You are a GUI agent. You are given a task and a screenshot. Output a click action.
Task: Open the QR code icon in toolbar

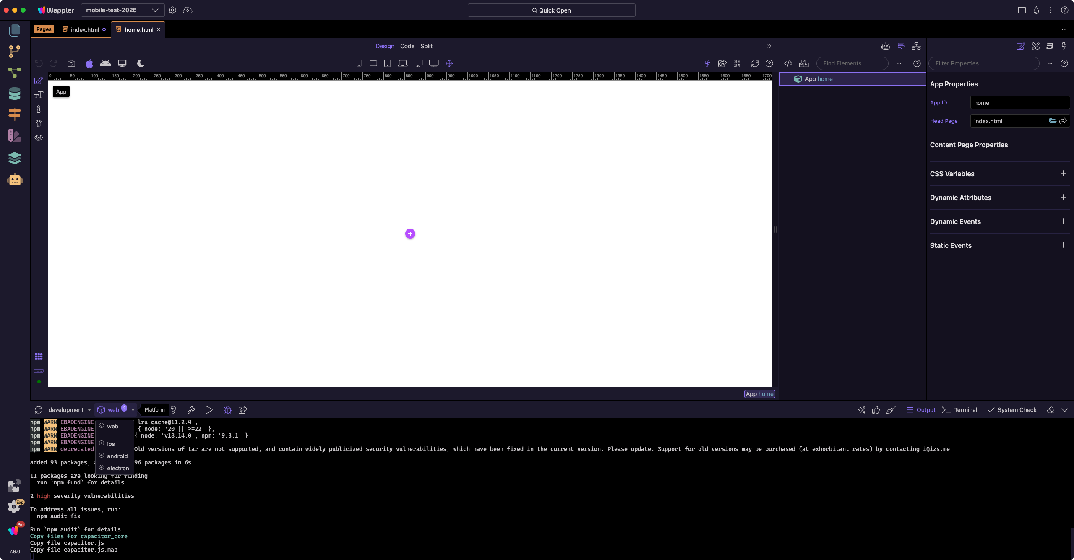pos(737,63)
